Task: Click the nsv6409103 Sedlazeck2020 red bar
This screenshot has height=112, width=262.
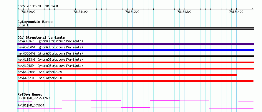Action: [135, 81]
